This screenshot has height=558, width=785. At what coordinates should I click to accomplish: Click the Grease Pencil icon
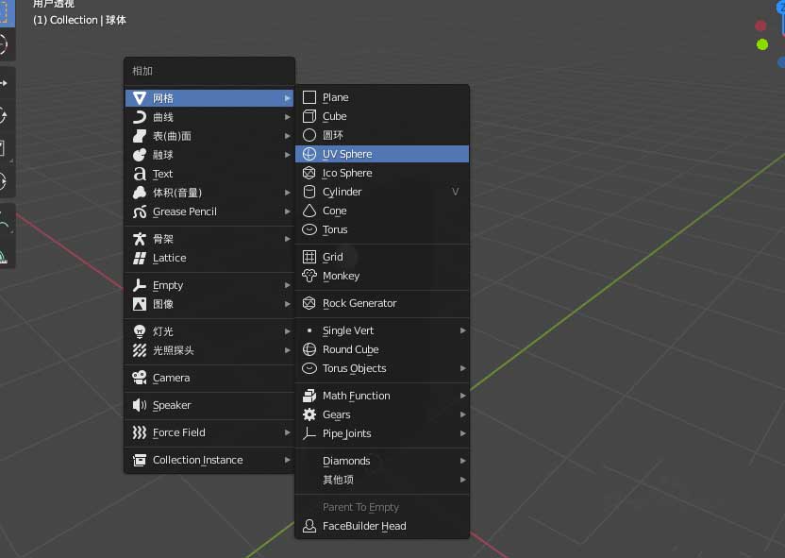pyautogui.click(x=140, y=211)
